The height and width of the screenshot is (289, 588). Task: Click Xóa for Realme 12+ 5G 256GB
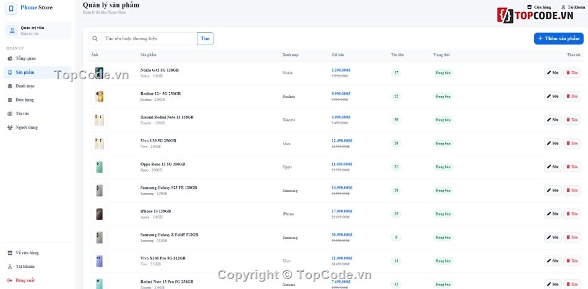coord(572,97)
